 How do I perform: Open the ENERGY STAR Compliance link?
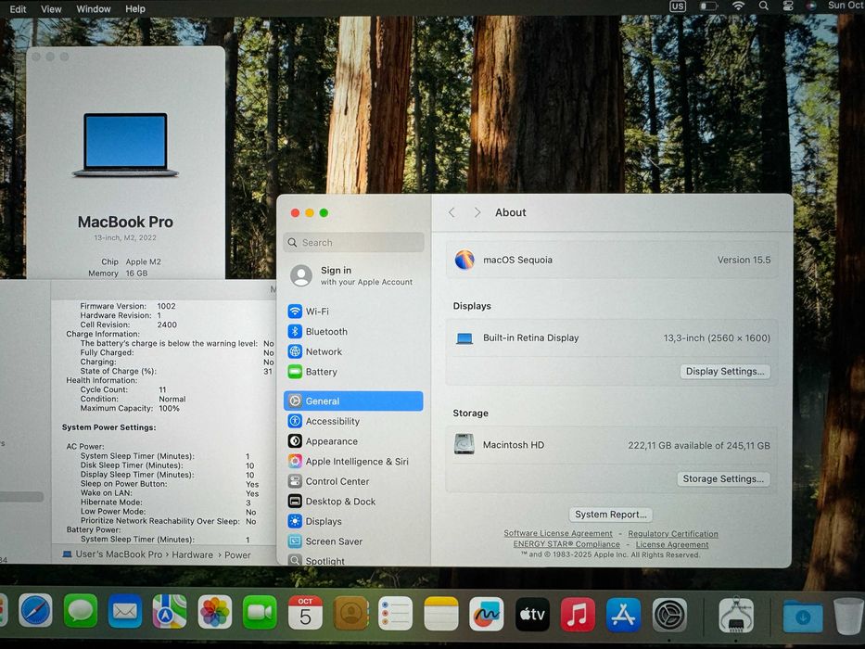click(x=566, y=544)
